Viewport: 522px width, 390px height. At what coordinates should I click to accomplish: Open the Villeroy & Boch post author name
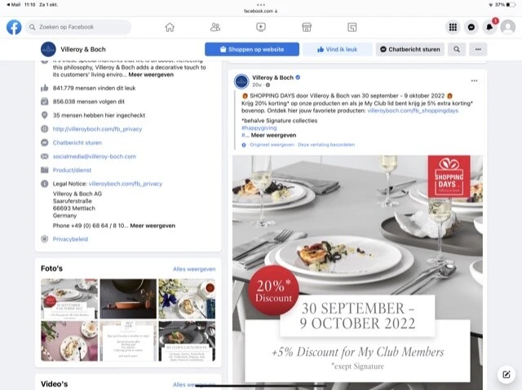[272, 77]
